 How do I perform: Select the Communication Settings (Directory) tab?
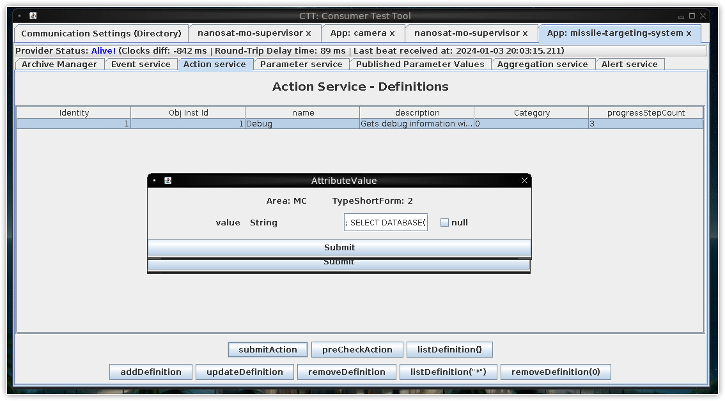click(x=101, y=33)
